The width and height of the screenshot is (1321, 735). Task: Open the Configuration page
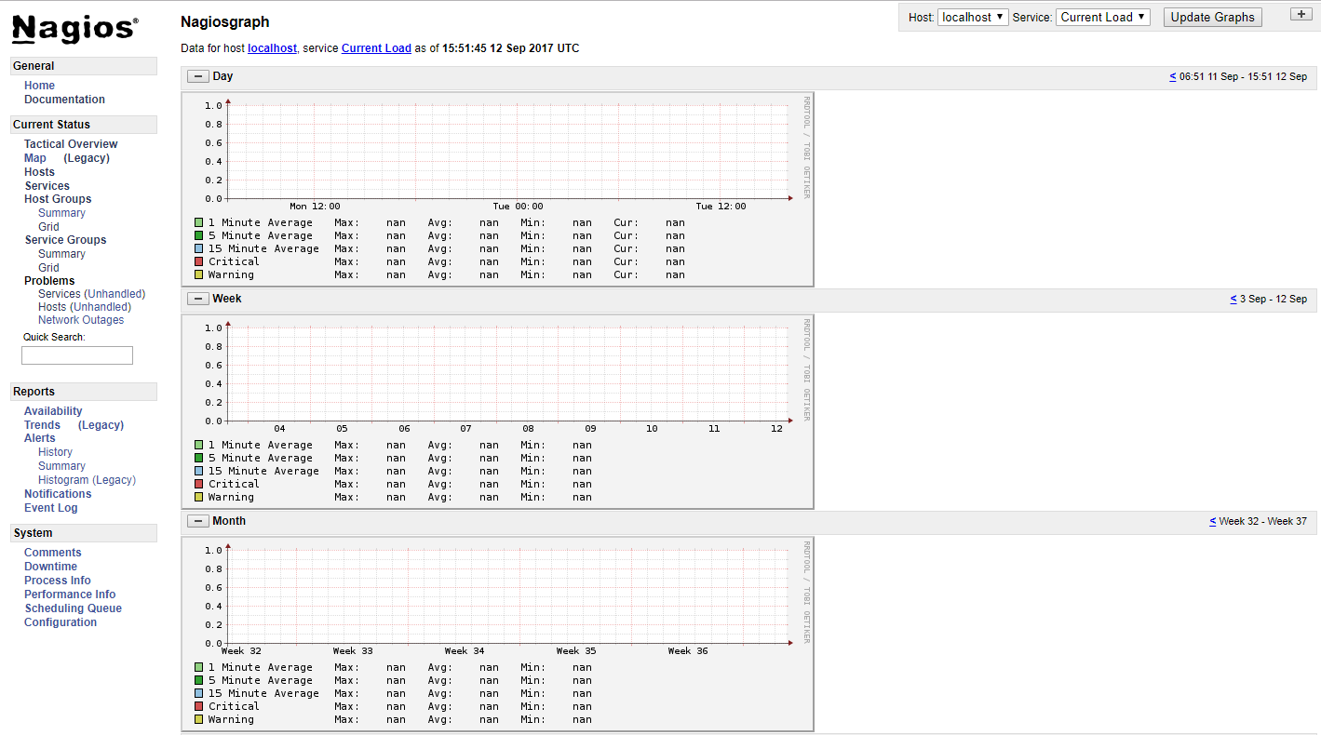pyautogui.click(x=61, y=622)
